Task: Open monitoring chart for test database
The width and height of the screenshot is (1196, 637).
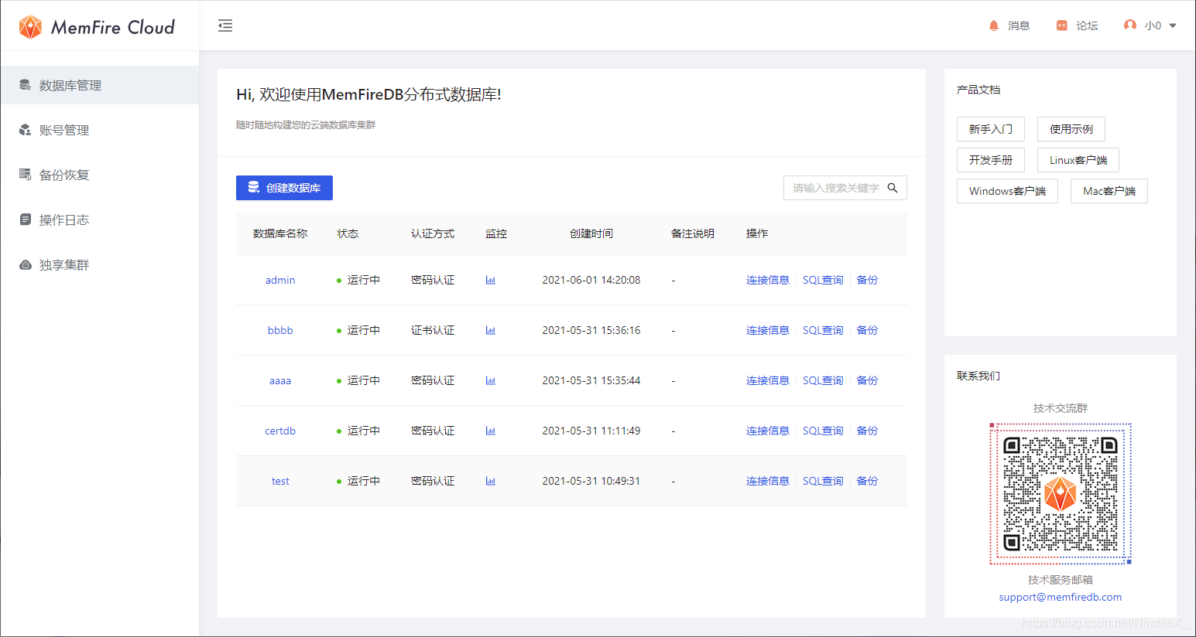Action: [490, 481]
